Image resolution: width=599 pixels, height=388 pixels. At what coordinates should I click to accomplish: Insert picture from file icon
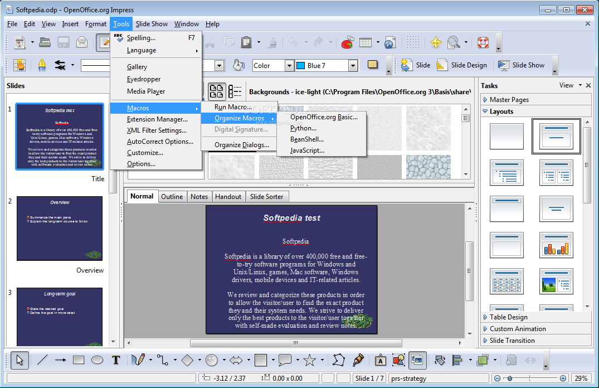tap(398, 360)
